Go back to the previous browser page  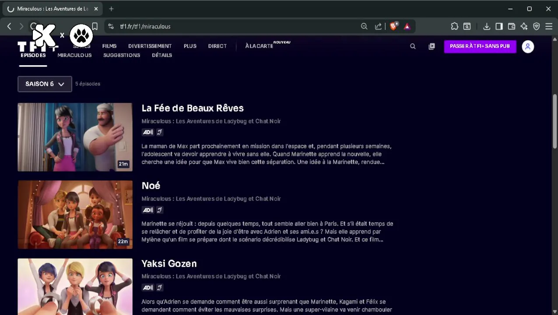[x=9, y=26]
